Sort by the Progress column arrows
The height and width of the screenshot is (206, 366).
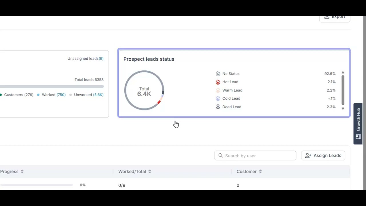tap(22, 171)
